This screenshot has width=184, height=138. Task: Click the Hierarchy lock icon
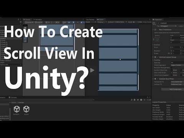pos(18,20)
